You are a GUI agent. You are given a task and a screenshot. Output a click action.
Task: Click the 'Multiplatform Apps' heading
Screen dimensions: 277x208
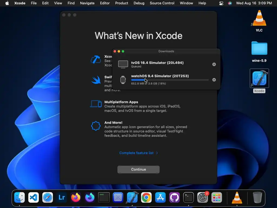tap(121, 102)
